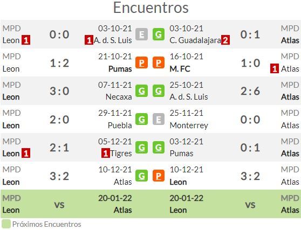Click orange P badge next to Pumas 21-10-21
Image resolution: width=301 pixels, height=230 pixels.
pos(141,62)
